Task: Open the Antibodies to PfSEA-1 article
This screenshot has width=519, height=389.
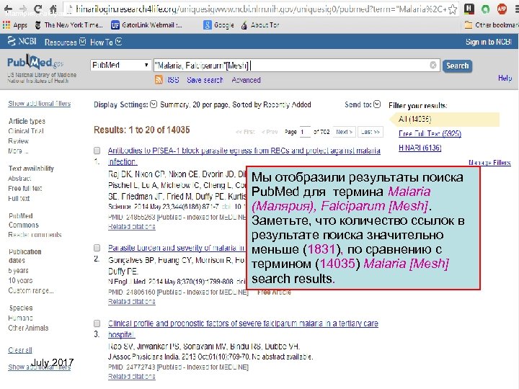Action: click(x=244, y=156)
